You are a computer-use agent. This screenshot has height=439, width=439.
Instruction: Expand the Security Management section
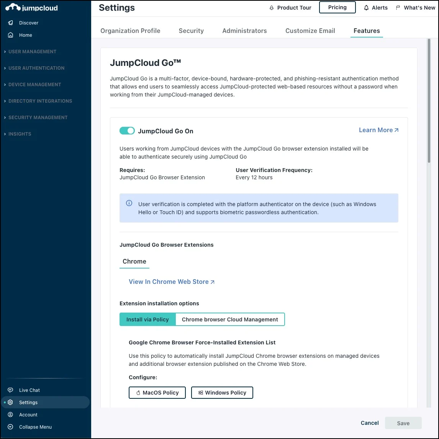38,118
